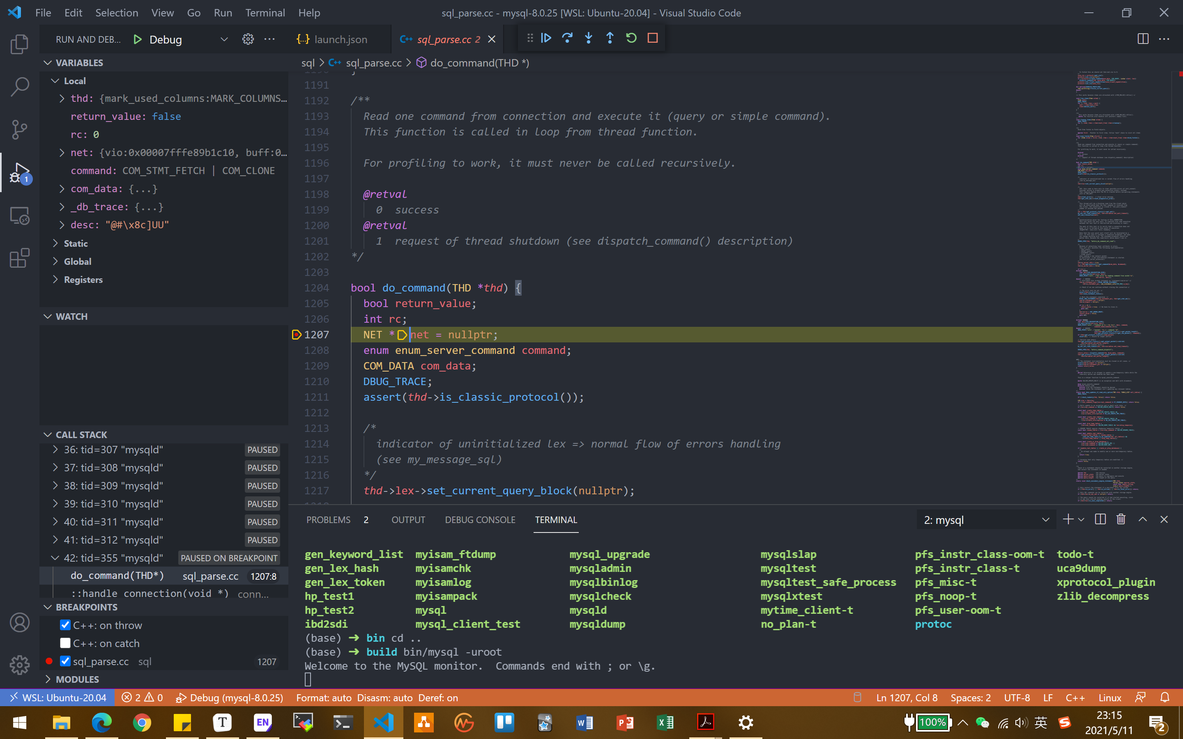Maximize the bottom panel size

pyautogui.click(x=1142, y=519)
